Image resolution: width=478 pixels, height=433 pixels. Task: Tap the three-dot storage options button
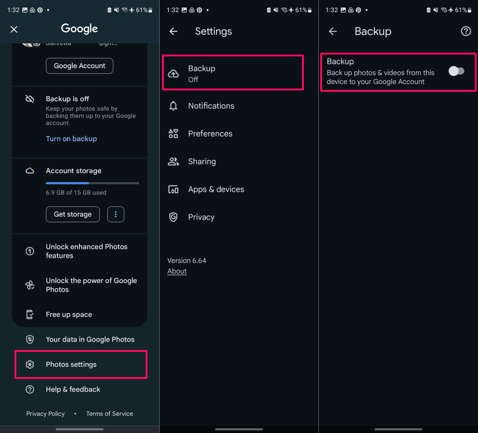(116, 214)
